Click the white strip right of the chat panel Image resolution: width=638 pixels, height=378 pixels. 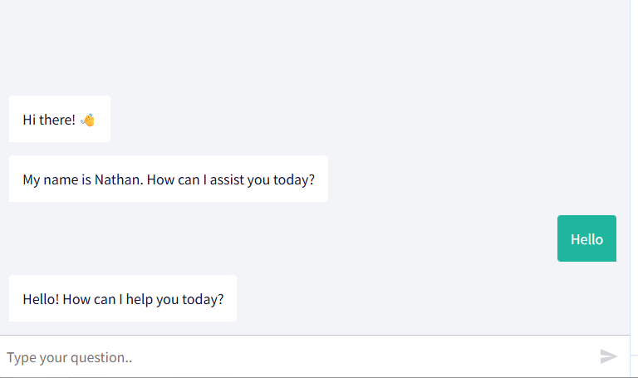tap(634, 166)
